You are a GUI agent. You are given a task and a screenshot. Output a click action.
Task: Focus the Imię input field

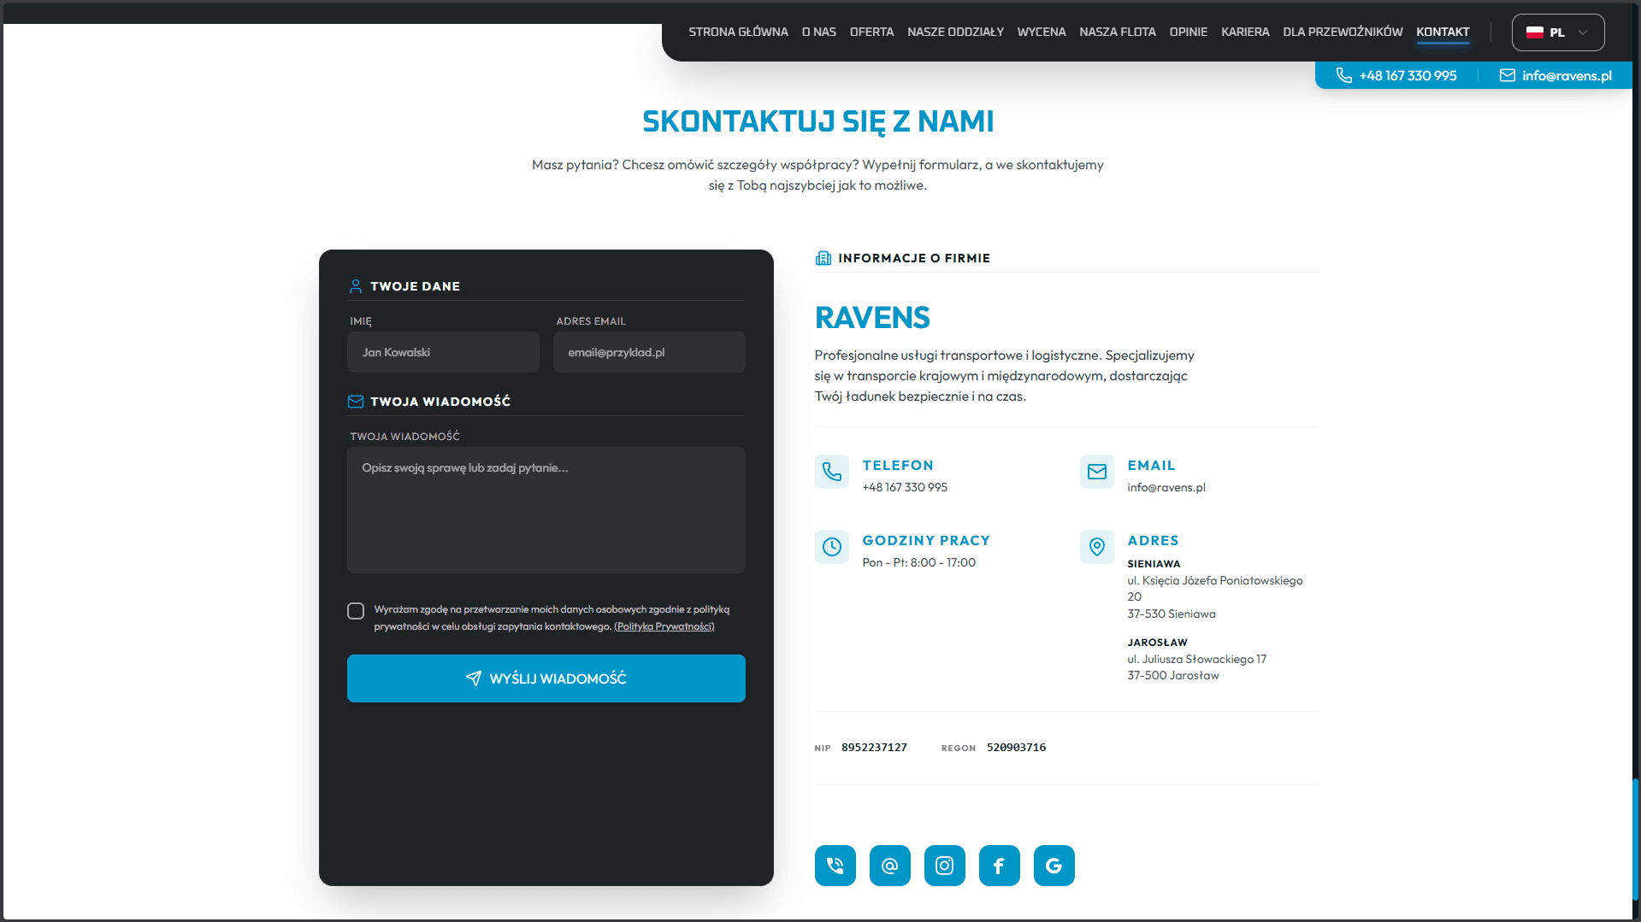click(443, 352)
